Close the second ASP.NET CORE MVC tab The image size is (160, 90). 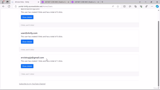pos(98,2)
